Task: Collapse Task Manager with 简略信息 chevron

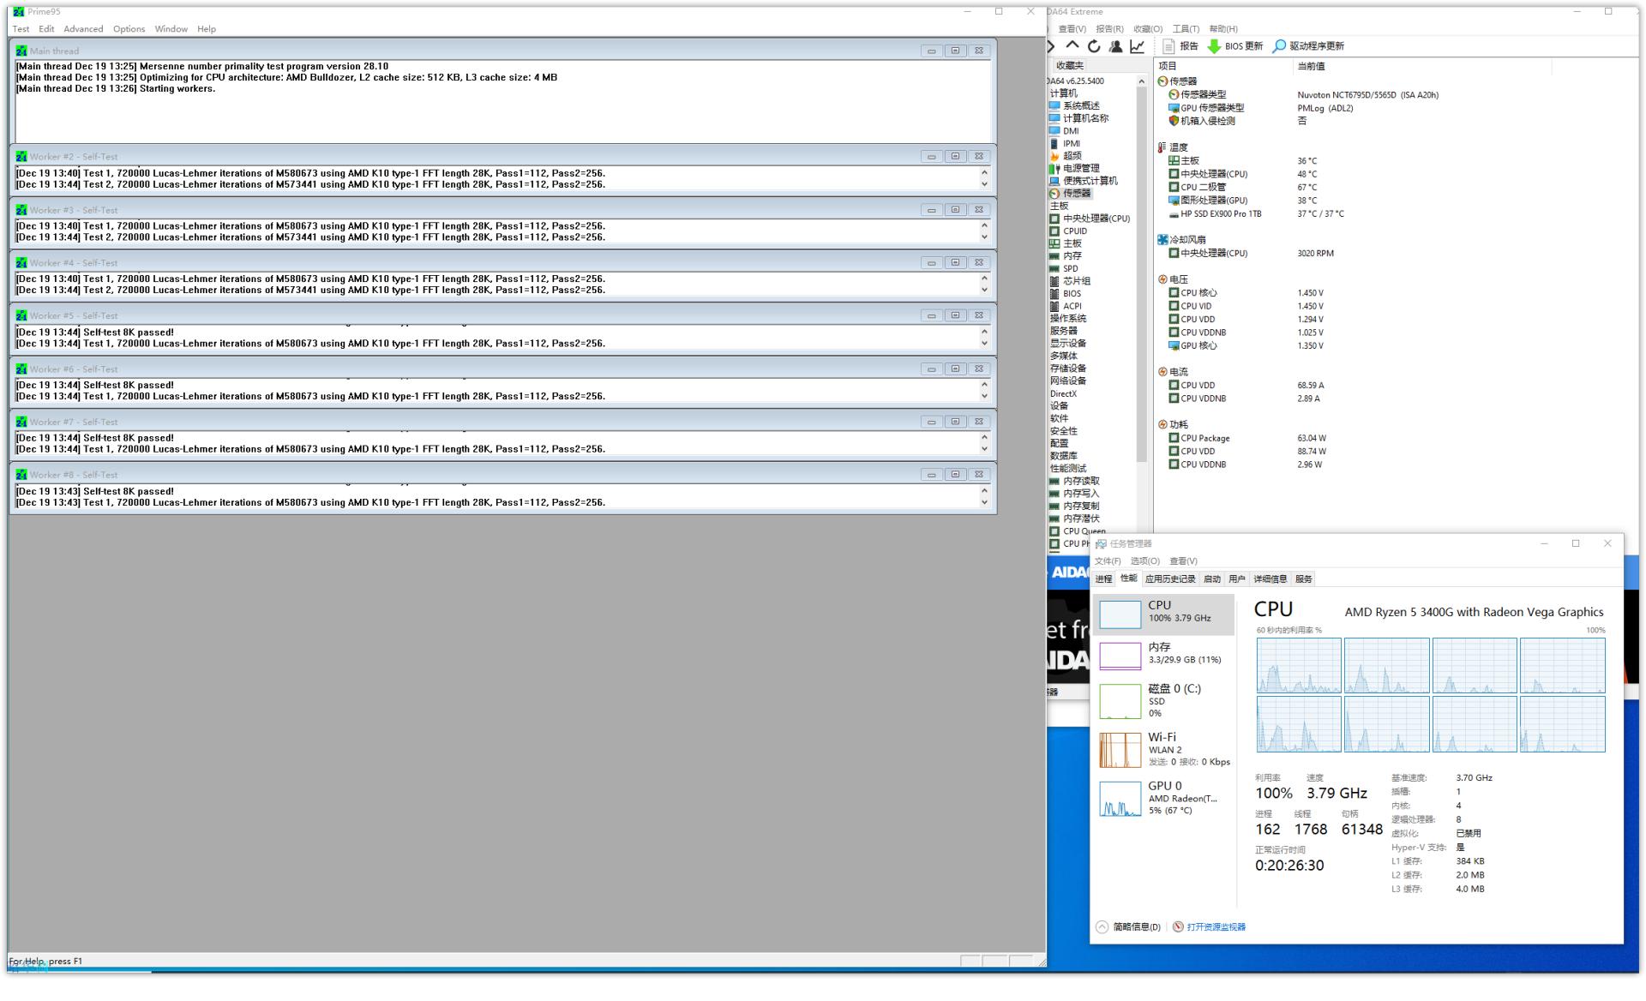Action: (x=1102, y=927)
